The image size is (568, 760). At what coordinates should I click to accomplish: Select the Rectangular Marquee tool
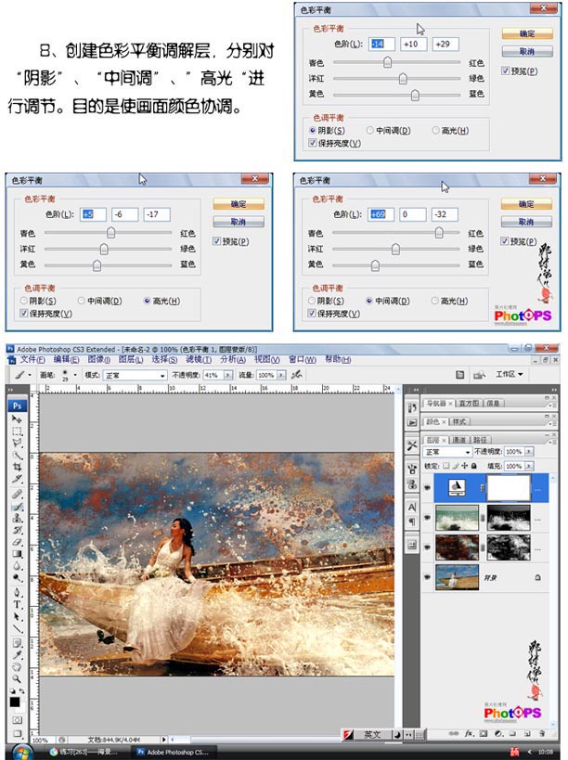tap(17, 432)
